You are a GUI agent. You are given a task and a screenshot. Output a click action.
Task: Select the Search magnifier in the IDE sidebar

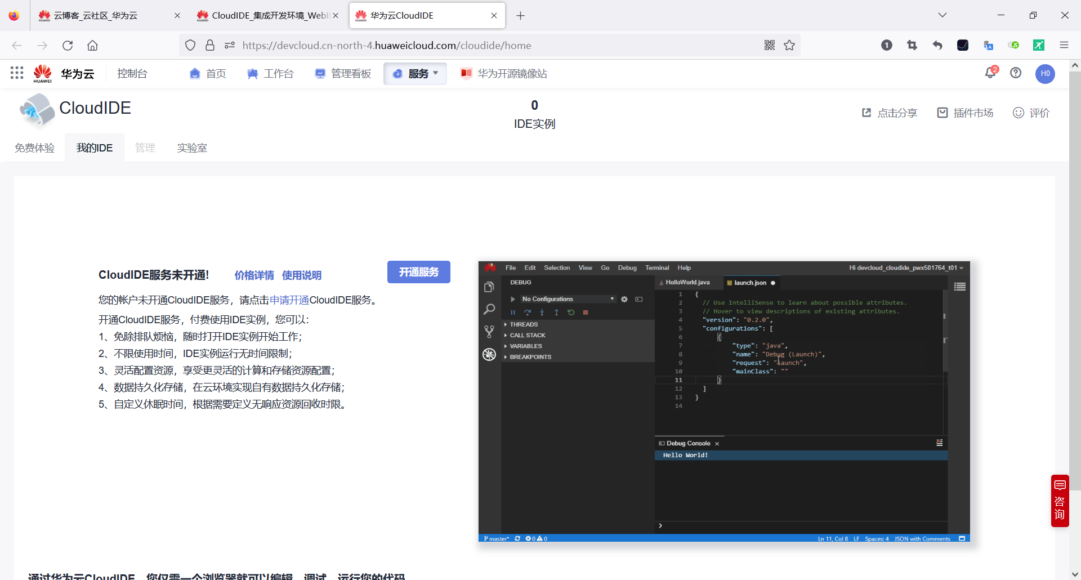(489, 309)
